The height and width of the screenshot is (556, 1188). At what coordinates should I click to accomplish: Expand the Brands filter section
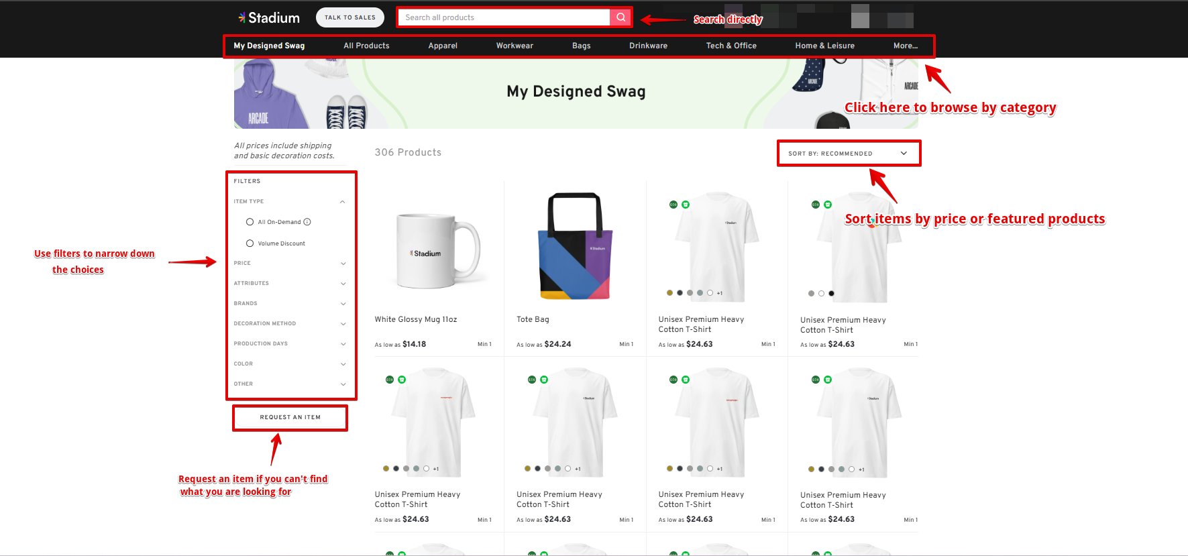click(x=343, y=304)
